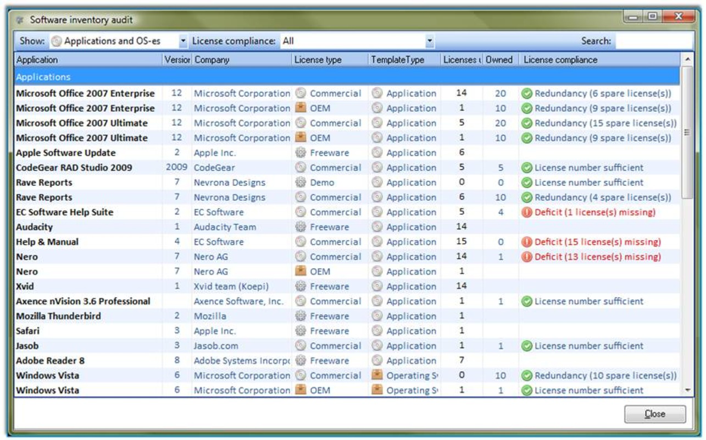Screen dimensions: 706x440
Task: Click the green check icon for Axence nVision 3.6 Professional
Action: (527, 301)
